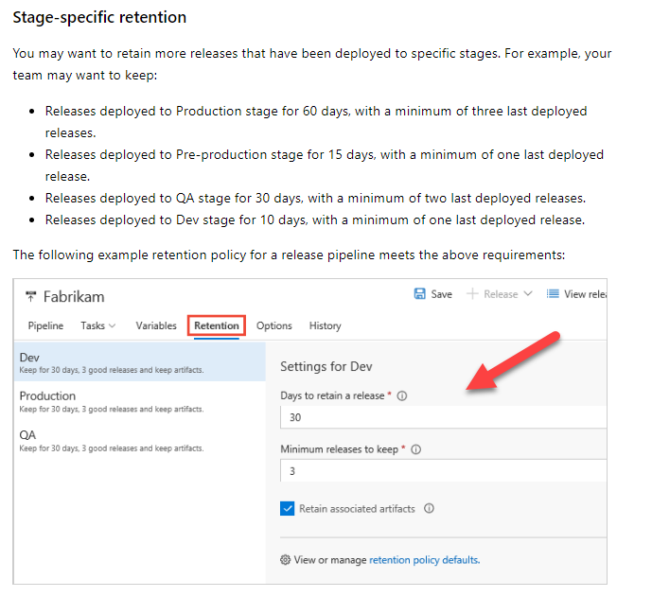
Task: Open the Release dropdown chevron
Action: 528,294
